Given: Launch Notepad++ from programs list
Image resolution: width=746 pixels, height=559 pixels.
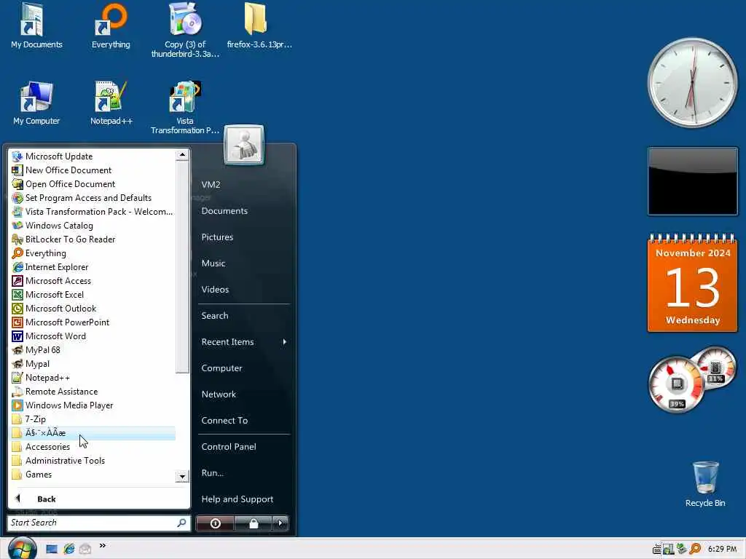Looking at the screenshot, I should 93,378.
